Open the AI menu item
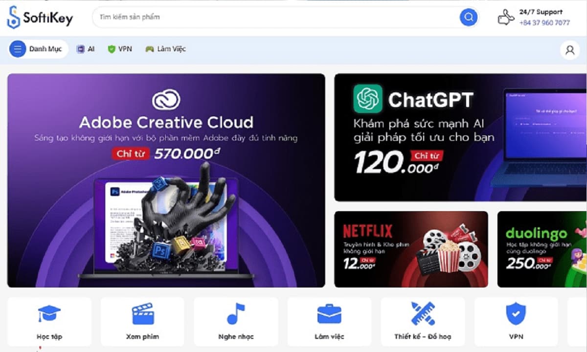Viewport: 587px width, 352px height. click(86, 49)
